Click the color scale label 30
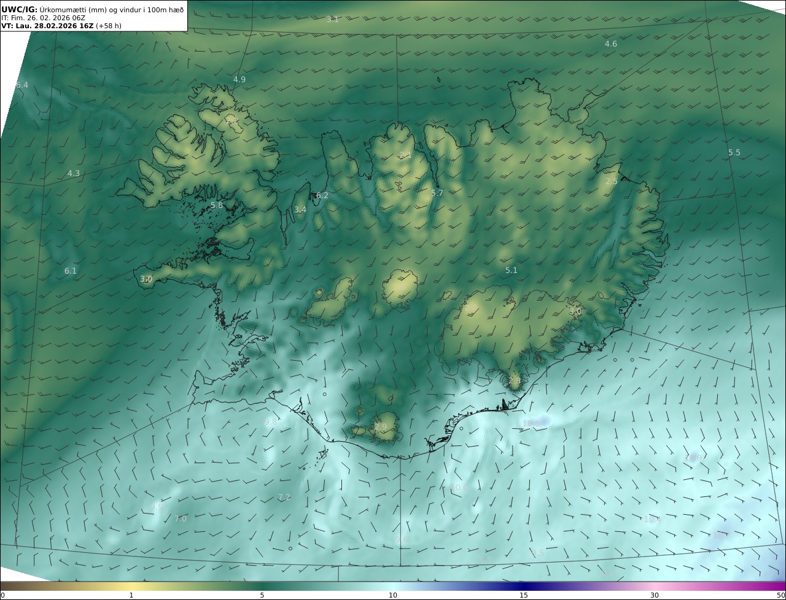Screen dimensions: 786x600 point(655,595)
